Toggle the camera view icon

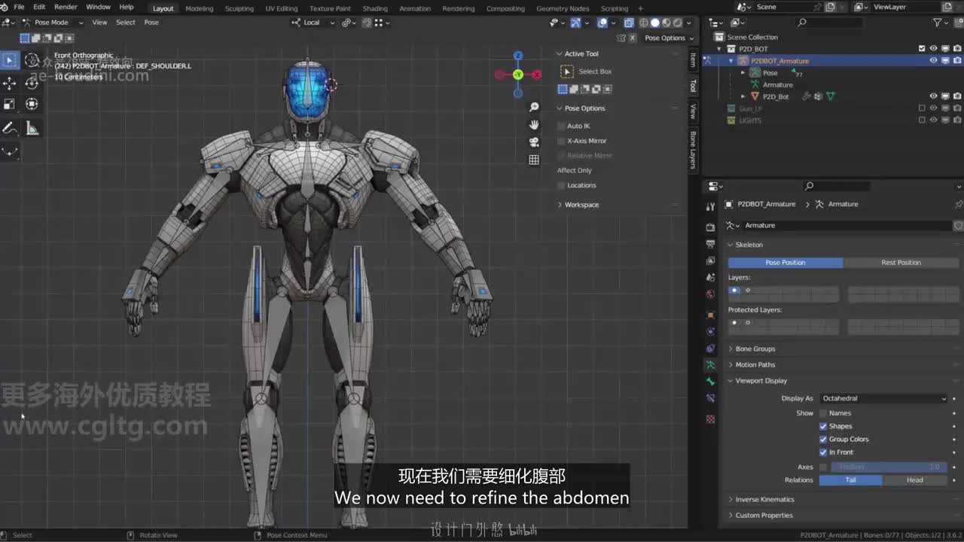pyautogui.click(x=534, y=142)
